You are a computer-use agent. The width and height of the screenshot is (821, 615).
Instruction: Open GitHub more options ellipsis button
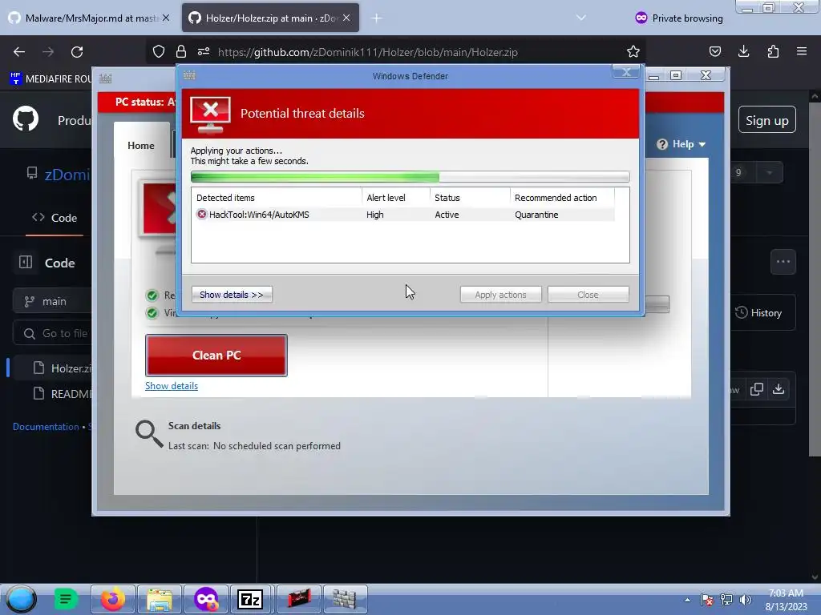tap(783, 262)
